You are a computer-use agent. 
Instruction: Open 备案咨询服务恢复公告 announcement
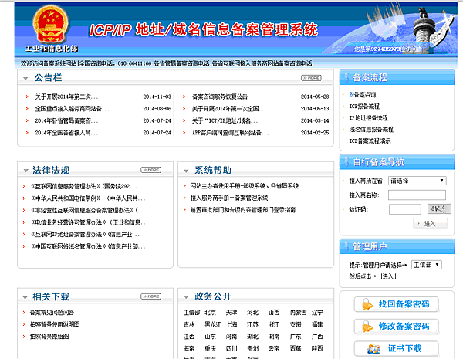coord(220,97)
